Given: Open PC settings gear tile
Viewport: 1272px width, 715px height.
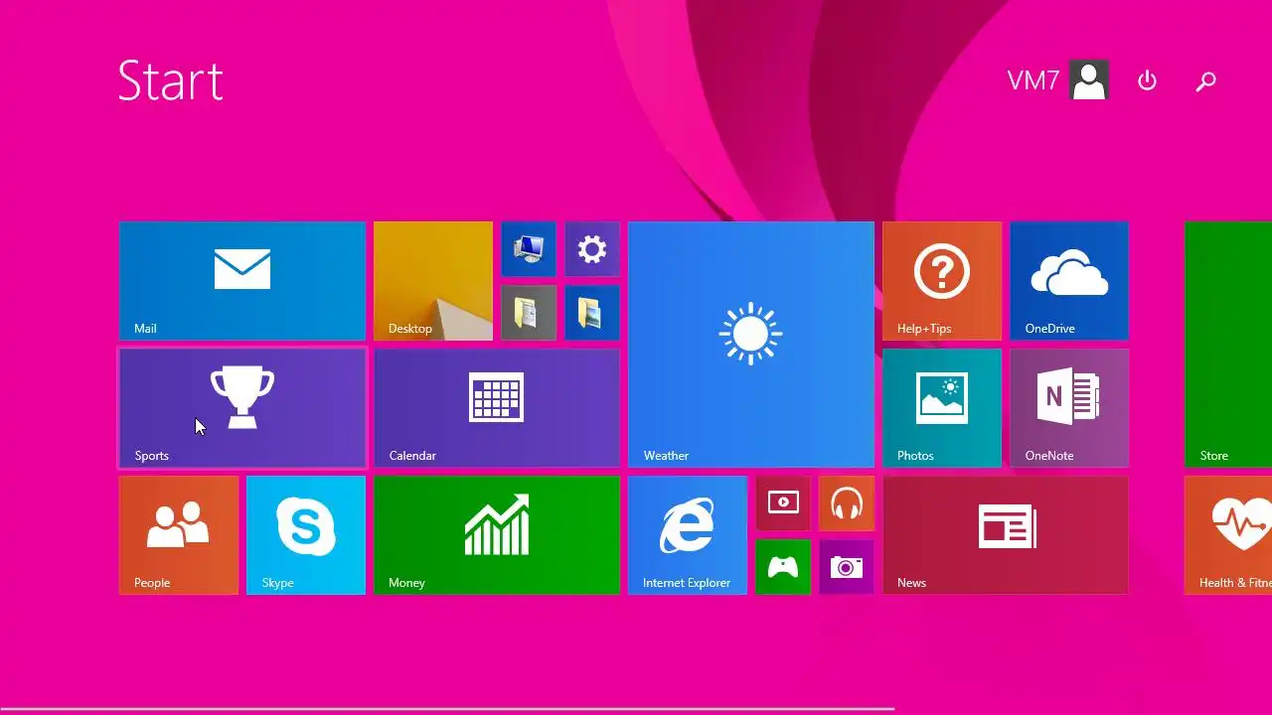Looking at the screenshot, I should tap(592, 249).
